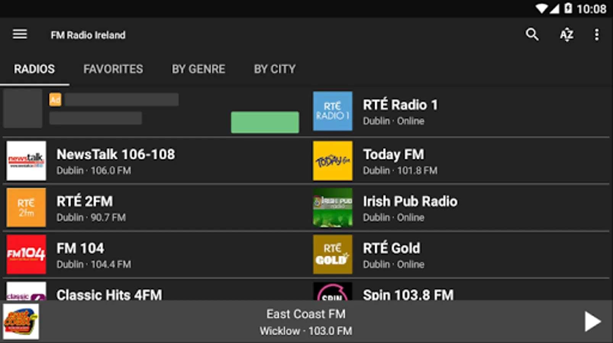Screen dimensions: 613x343
Task: Tune in to Spin 103.8 FM title
Action: pyautogui.click(x=408, y=294)
